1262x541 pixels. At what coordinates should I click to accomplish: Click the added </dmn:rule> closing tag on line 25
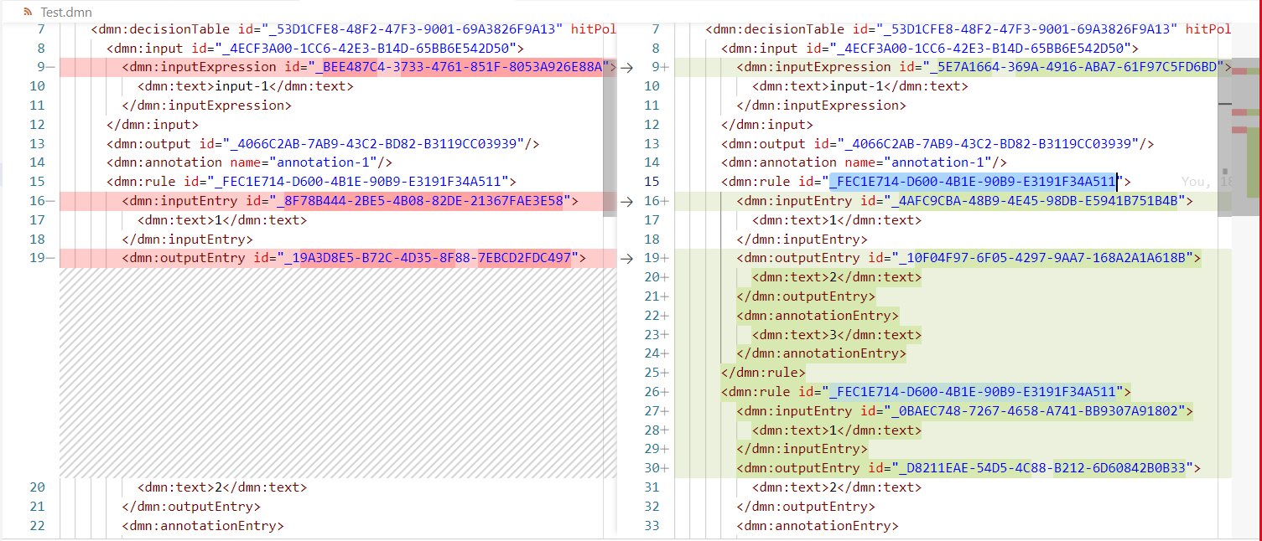tap(764, 373)
